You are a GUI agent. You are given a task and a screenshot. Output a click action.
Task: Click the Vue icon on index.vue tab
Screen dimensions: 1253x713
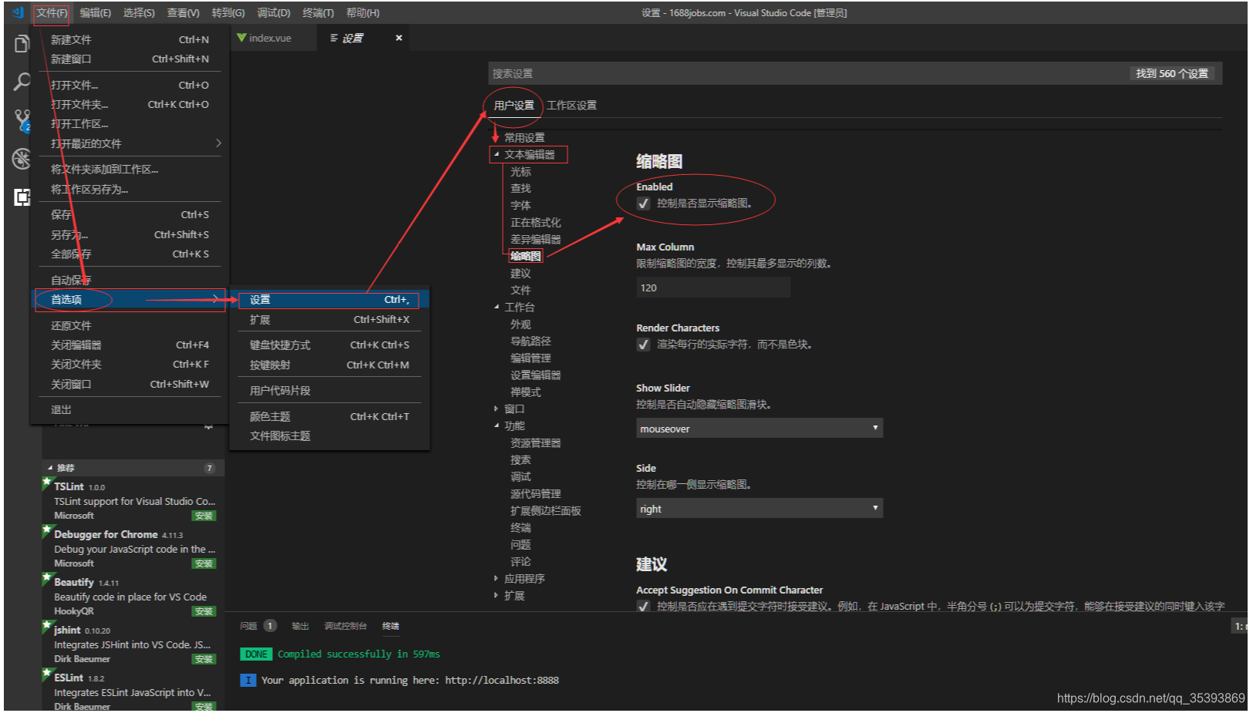[x=241, y=38]
